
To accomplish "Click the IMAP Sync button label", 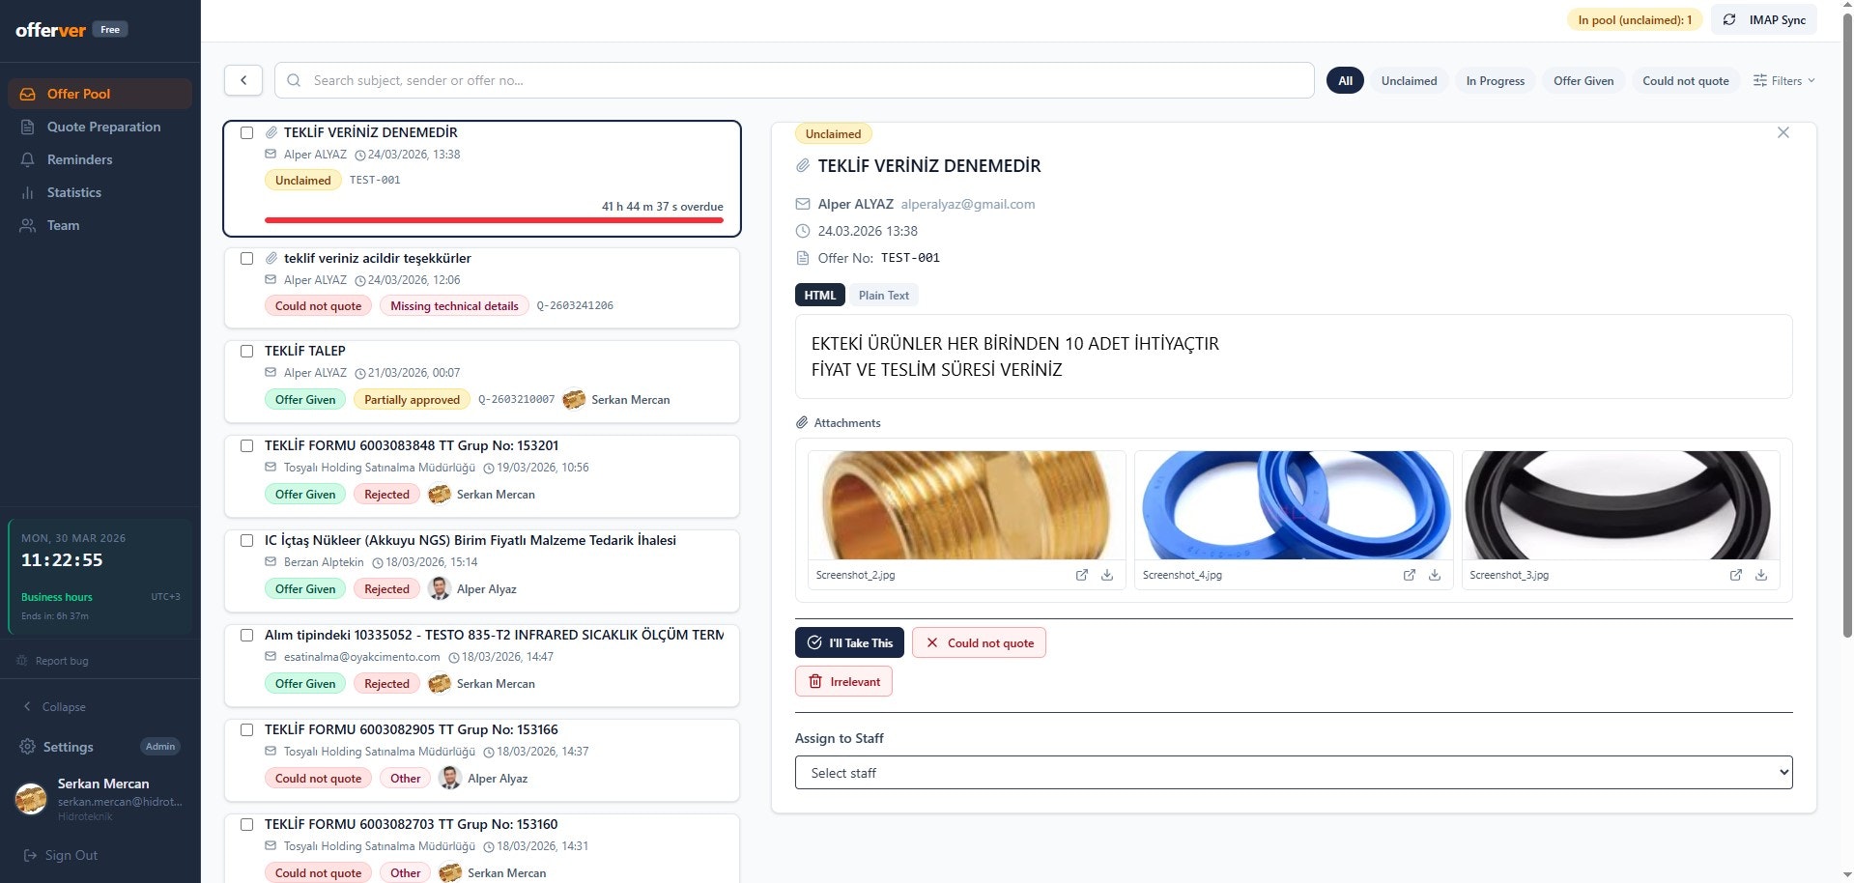I will click(x=1777, y=19).
